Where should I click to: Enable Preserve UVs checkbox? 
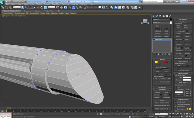coord(176,31)
